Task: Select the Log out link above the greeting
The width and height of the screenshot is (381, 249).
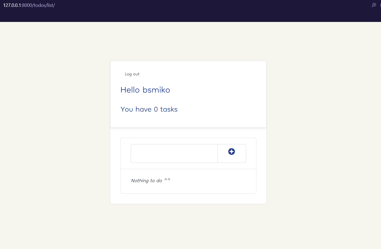Action: (x=132, y=74)
